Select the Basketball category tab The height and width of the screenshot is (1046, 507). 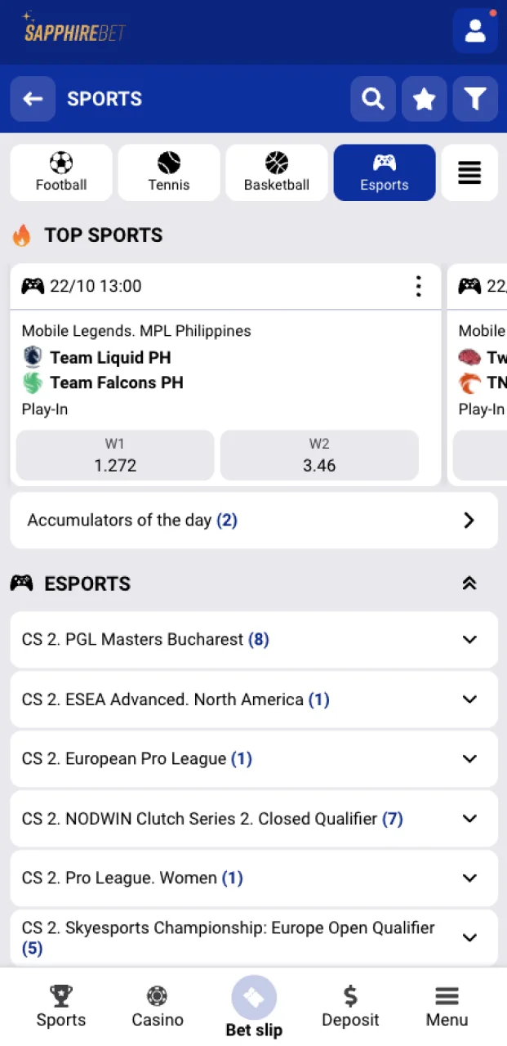coord(277,172)
